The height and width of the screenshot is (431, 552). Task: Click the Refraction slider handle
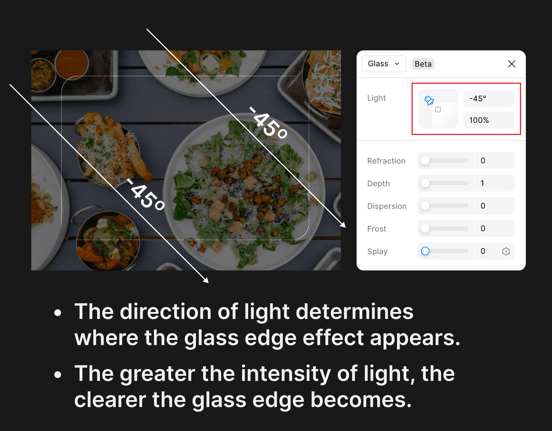point(425,161)
